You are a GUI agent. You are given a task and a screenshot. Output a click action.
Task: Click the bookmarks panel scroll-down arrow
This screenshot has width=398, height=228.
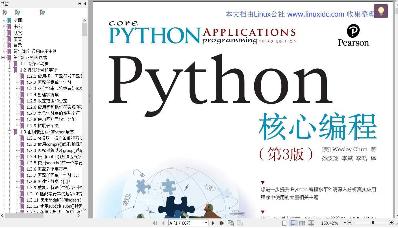click(84, 210)
